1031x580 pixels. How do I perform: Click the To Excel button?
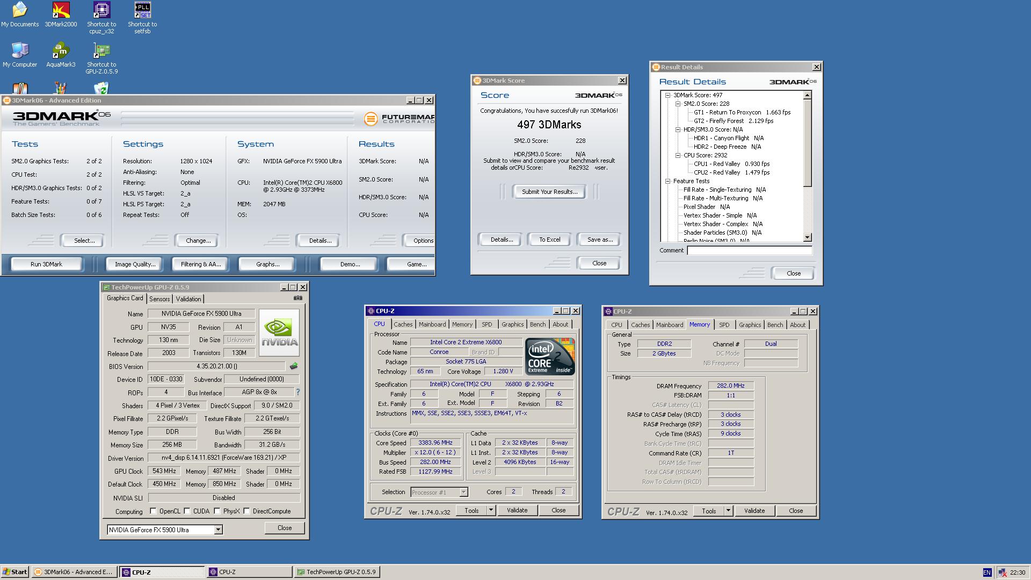tap(549, 240)
